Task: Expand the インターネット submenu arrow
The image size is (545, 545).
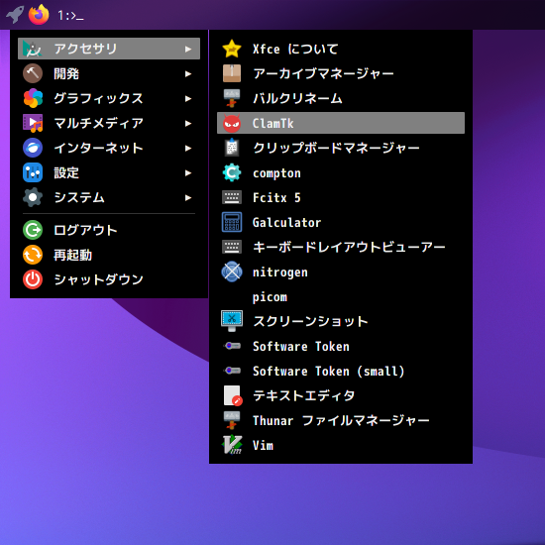Action: [188, 148]
